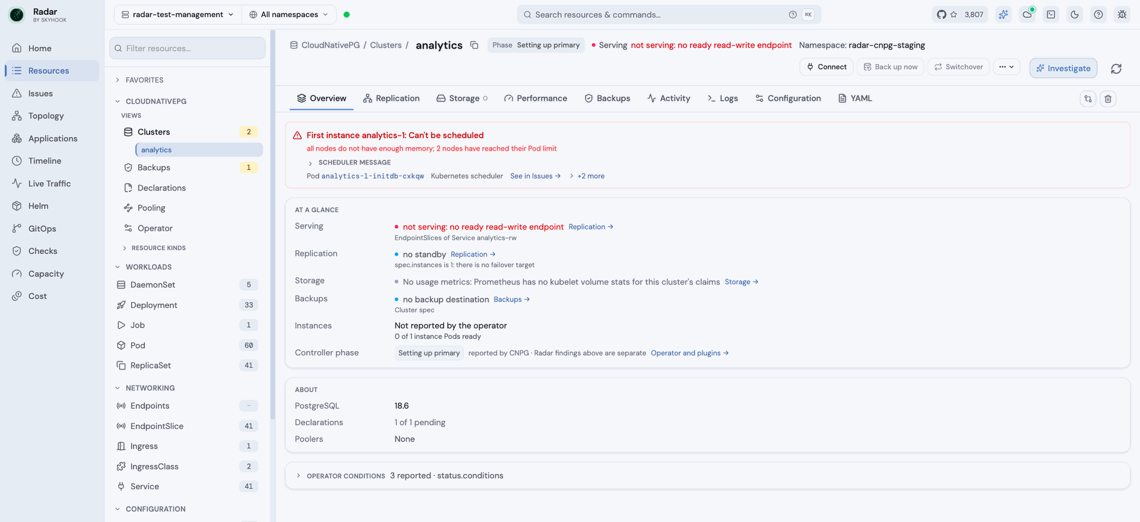1140x522 pixels.
Task: Switch to the Logs tab
Action: pyautogui.click(x=723, y=98)
